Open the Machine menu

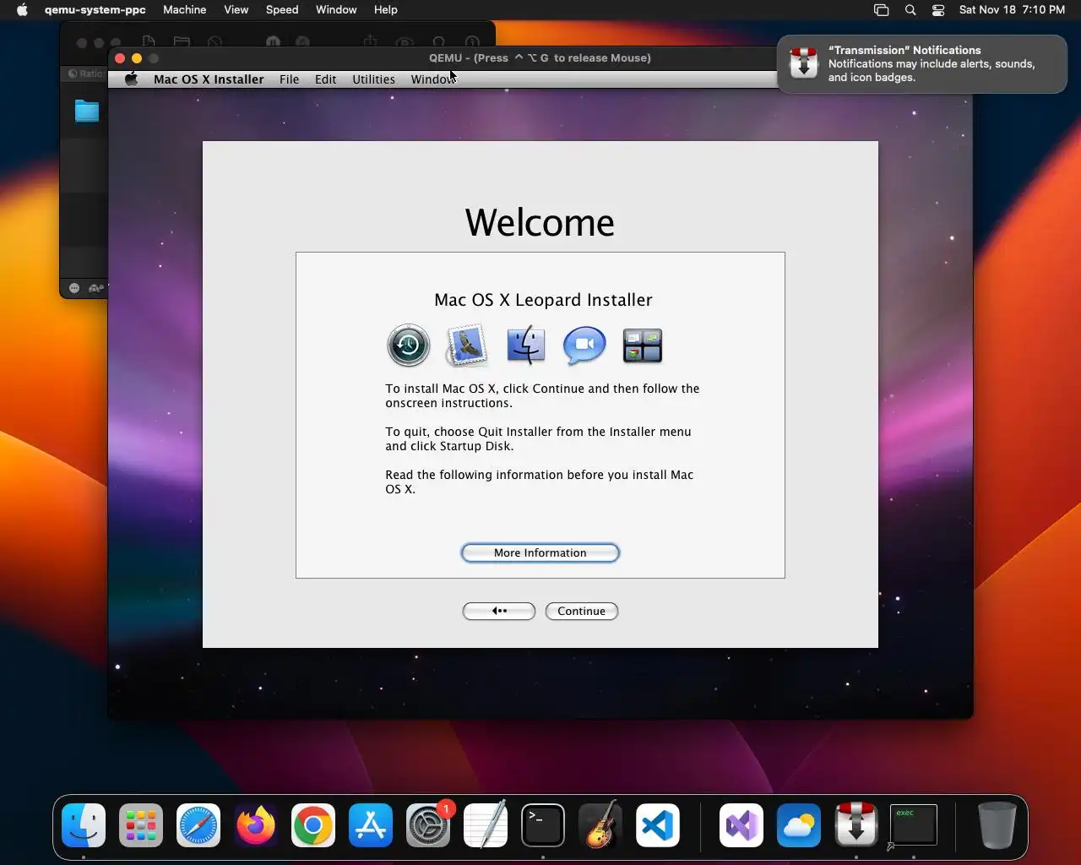coord(185,10)
